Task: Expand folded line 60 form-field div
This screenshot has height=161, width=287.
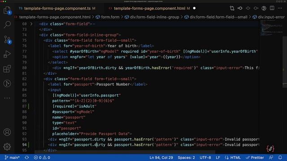Action: coord(31,24)
